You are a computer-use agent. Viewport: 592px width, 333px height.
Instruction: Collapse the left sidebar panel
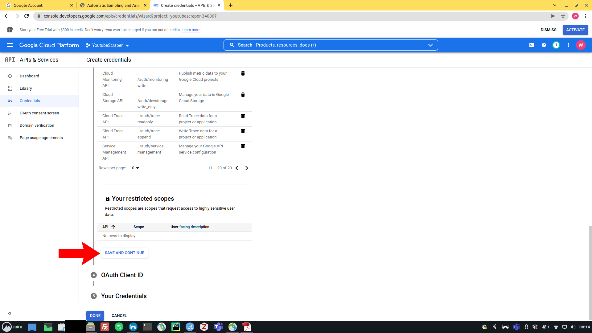click(10, 313)
